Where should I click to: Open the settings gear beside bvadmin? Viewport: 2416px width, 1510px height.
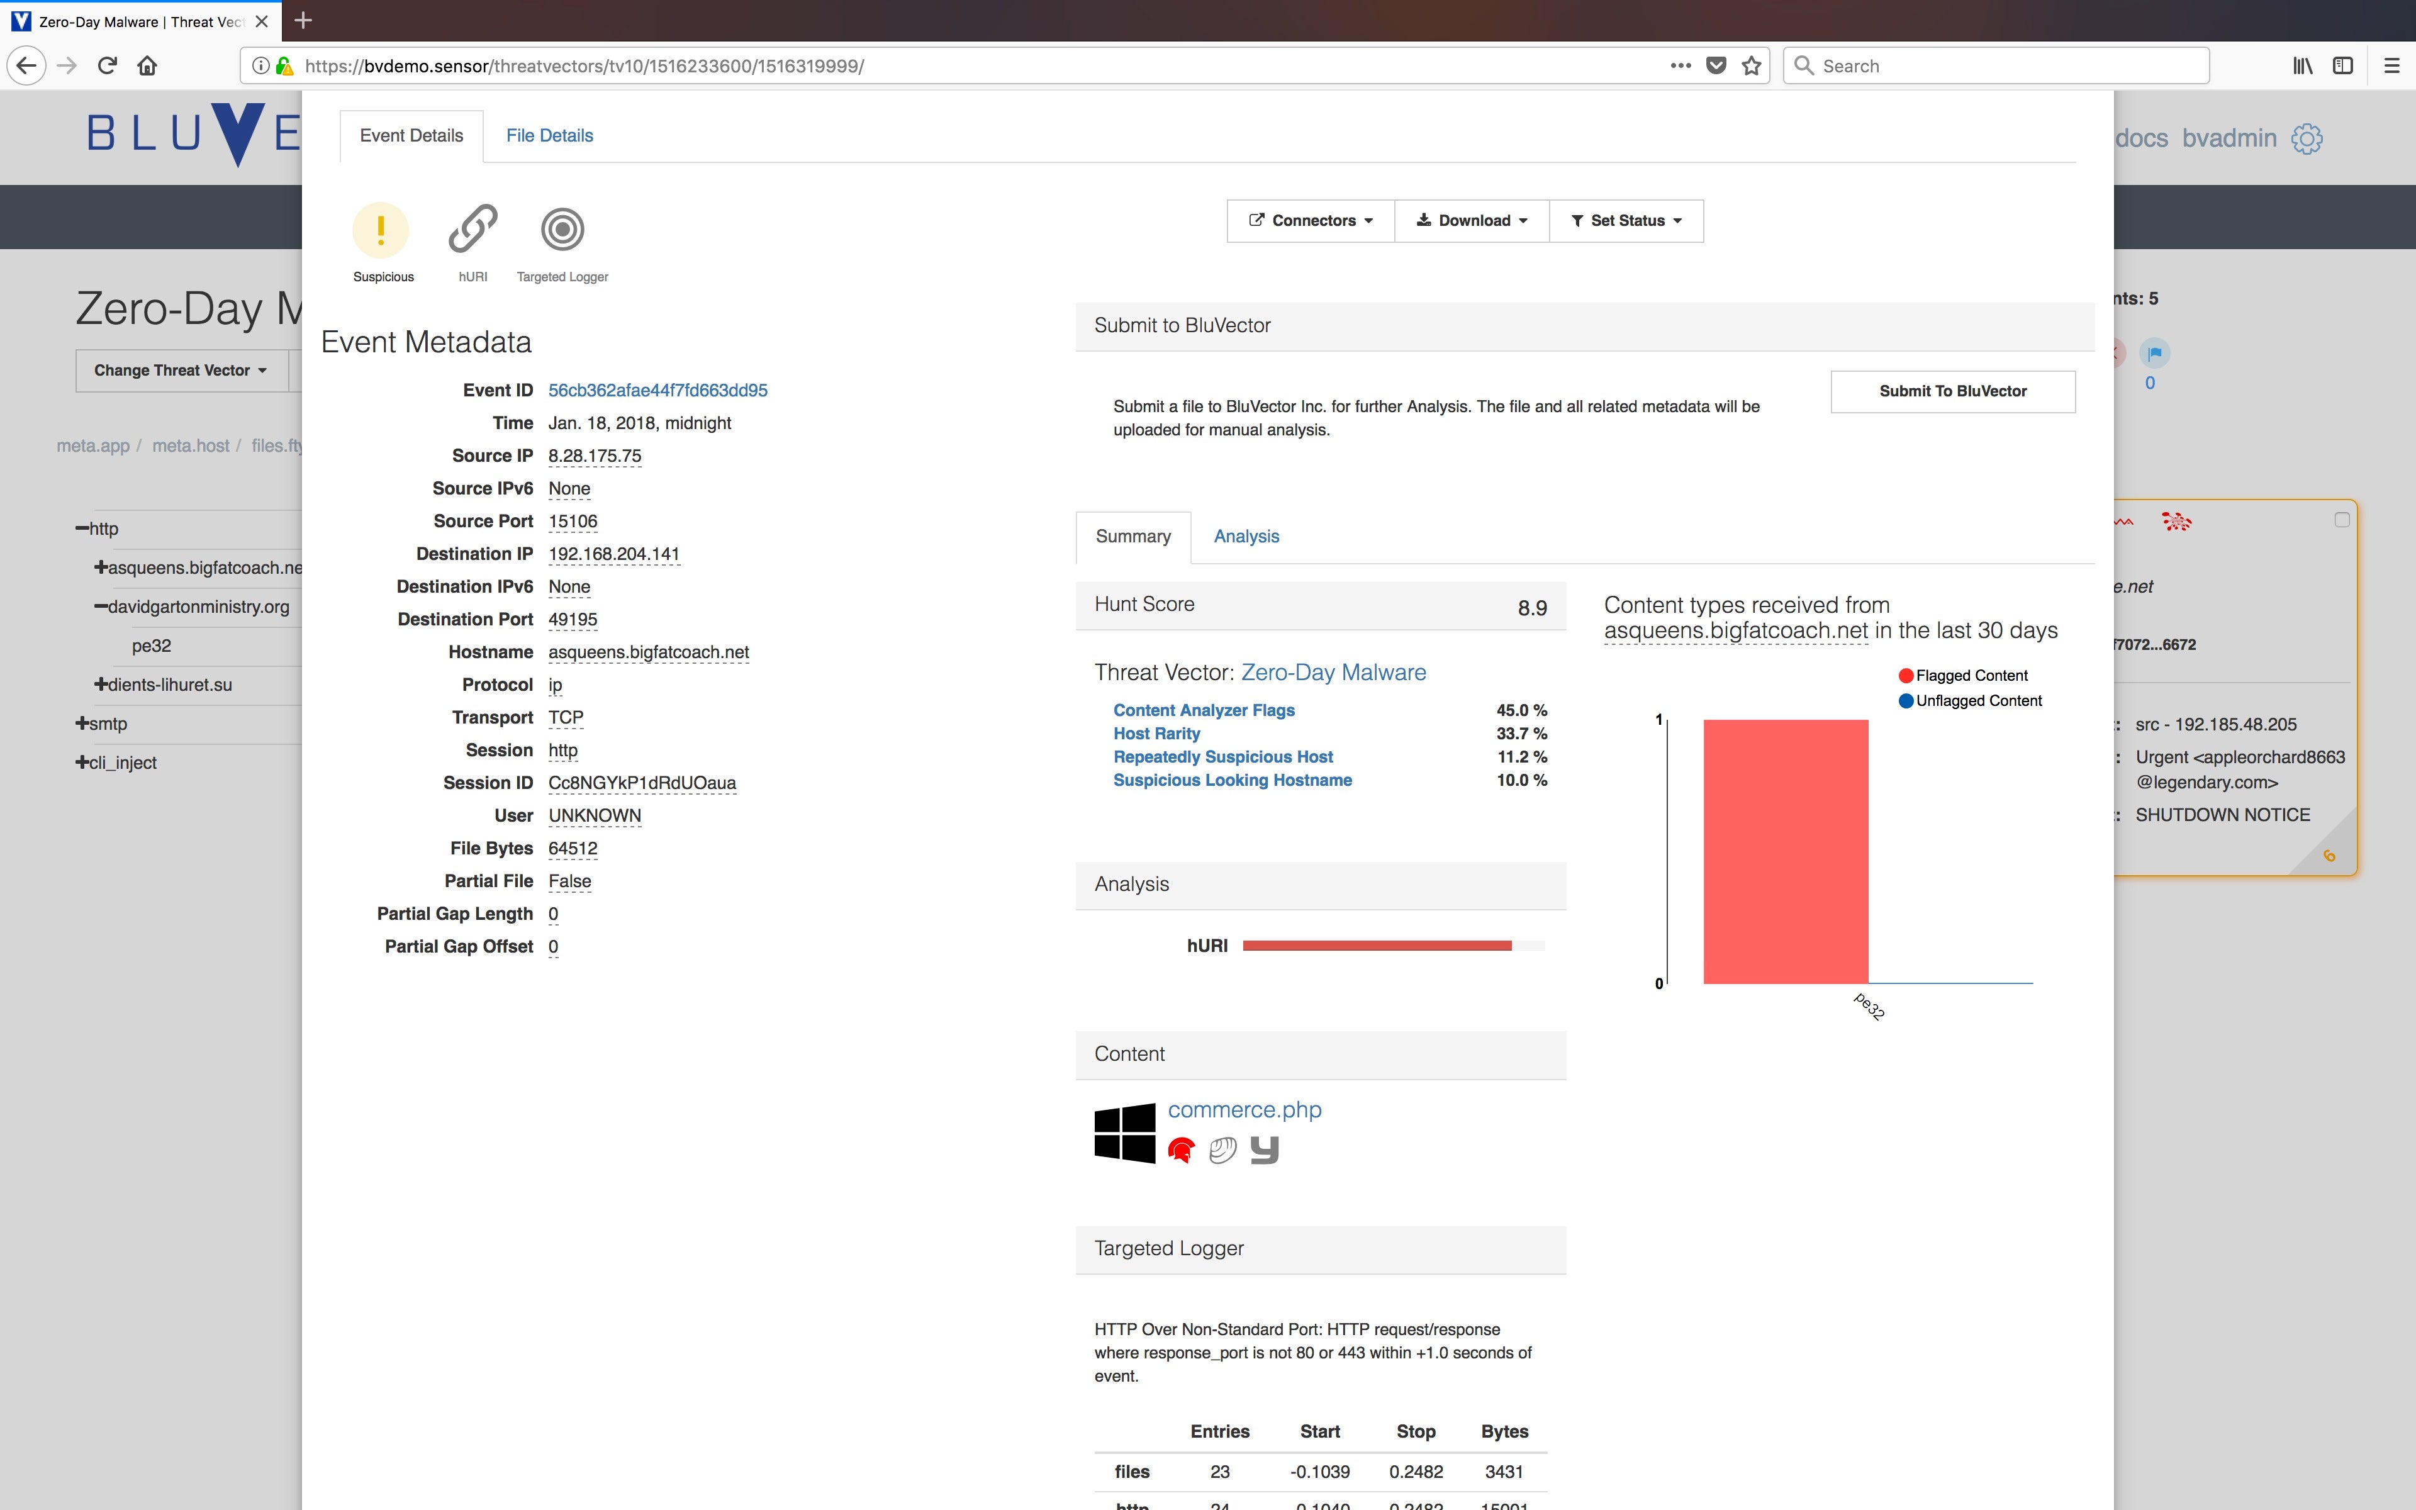2306,139
